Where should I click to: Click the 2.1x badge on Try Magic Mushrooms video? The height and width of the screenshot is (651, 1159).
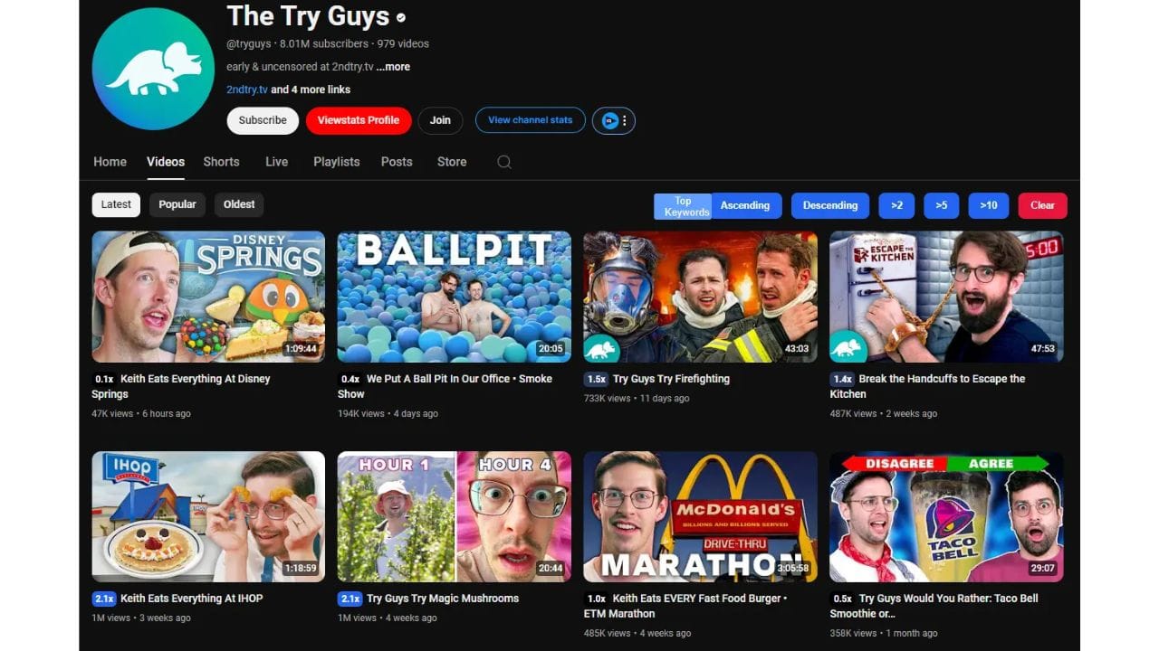[350, 599]
